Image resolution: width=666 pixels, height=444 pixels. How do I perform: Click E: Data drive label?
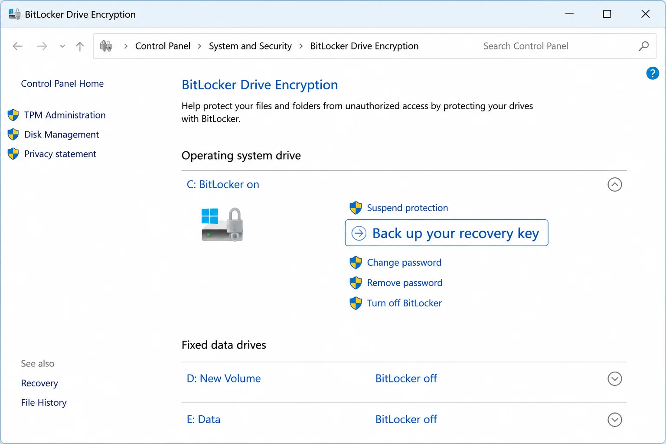(203, 419)
